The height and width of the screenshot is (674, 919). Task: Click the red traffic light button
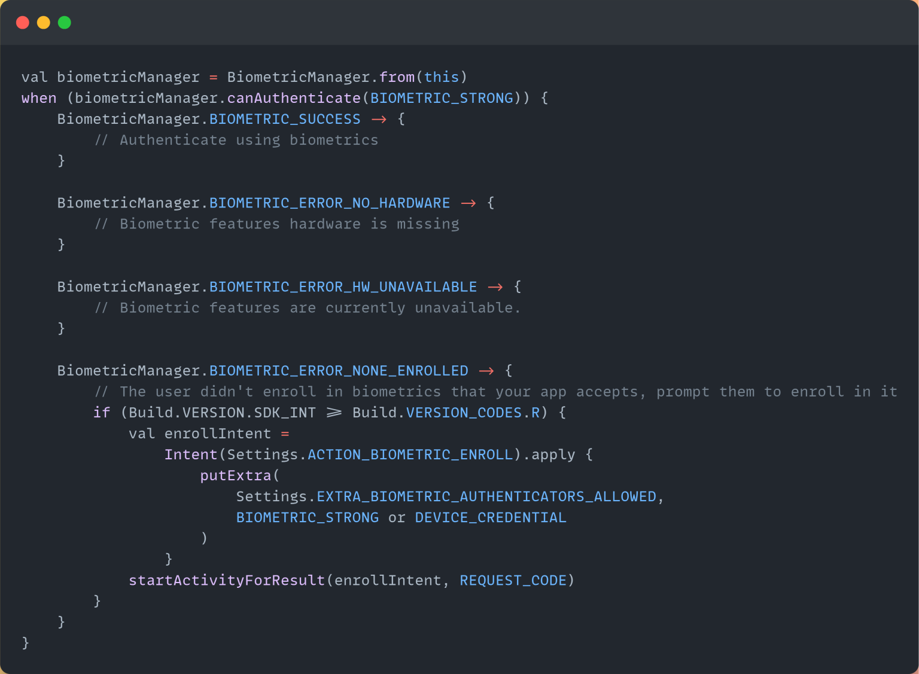coord(22,22)
